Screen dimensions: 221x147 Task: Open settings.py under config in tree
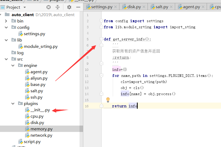click(x=34, y=34)
